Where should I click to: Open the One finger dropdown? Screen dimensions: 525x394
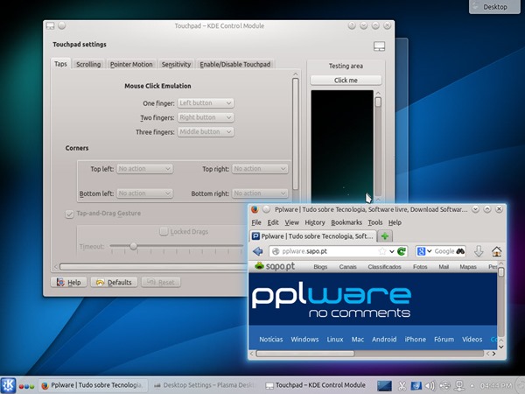206,103
